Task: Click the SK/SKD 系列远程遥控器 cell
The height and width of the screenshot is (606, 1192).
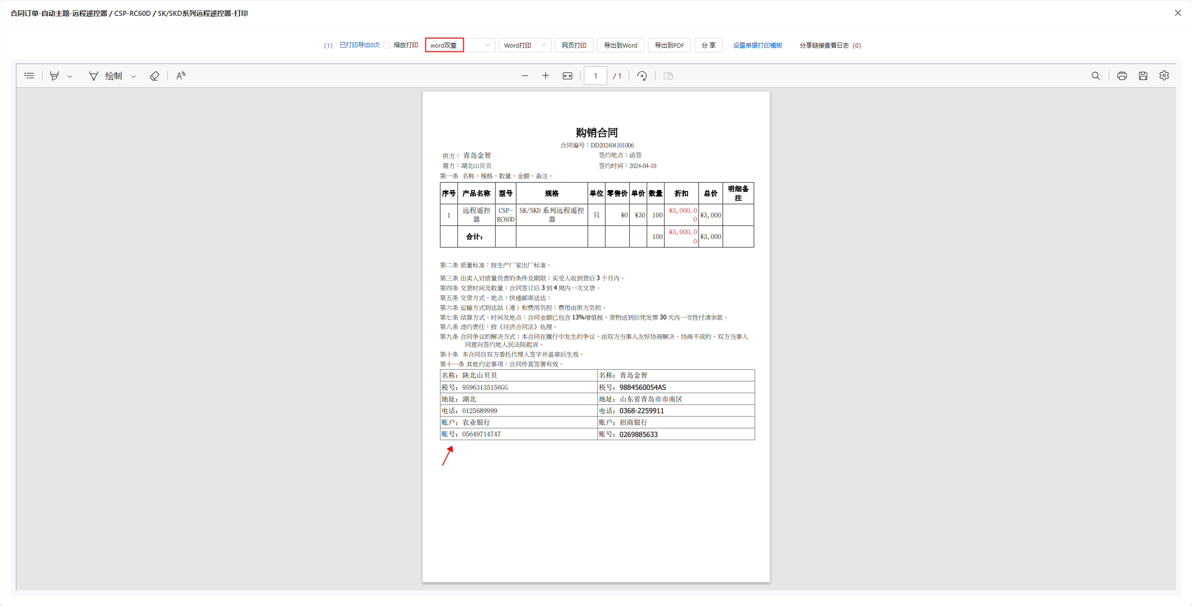Action: pos(552,215)
